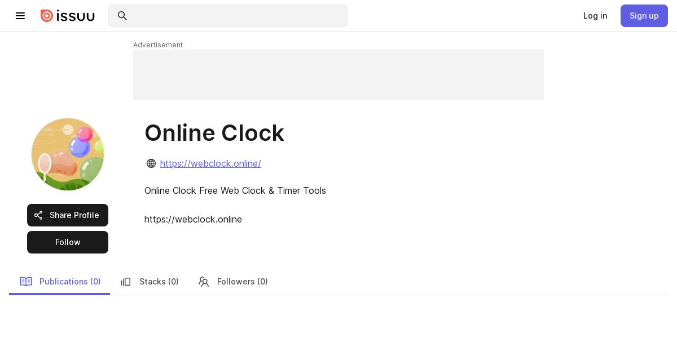
Task: Follow the Online Clock profile
Action: point(68,242)
